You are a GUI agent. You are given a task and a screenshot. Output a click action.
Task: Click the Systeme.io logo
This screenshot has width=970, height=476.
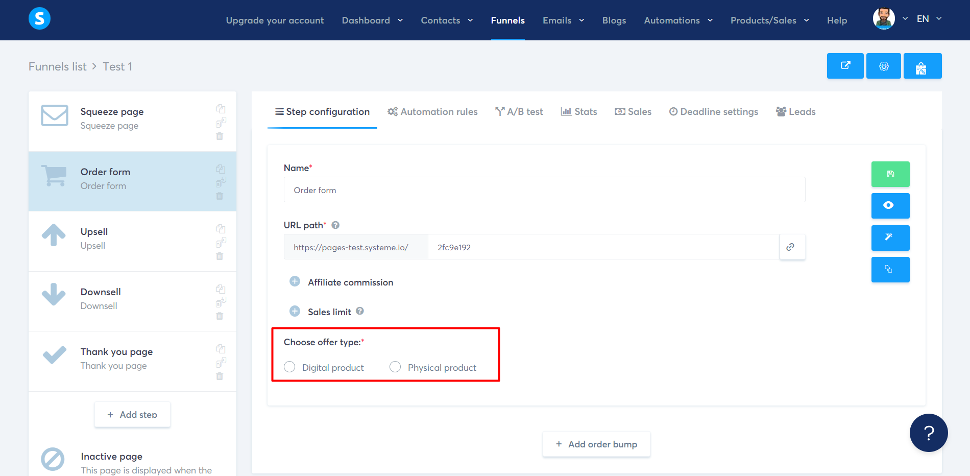(39, 18)
